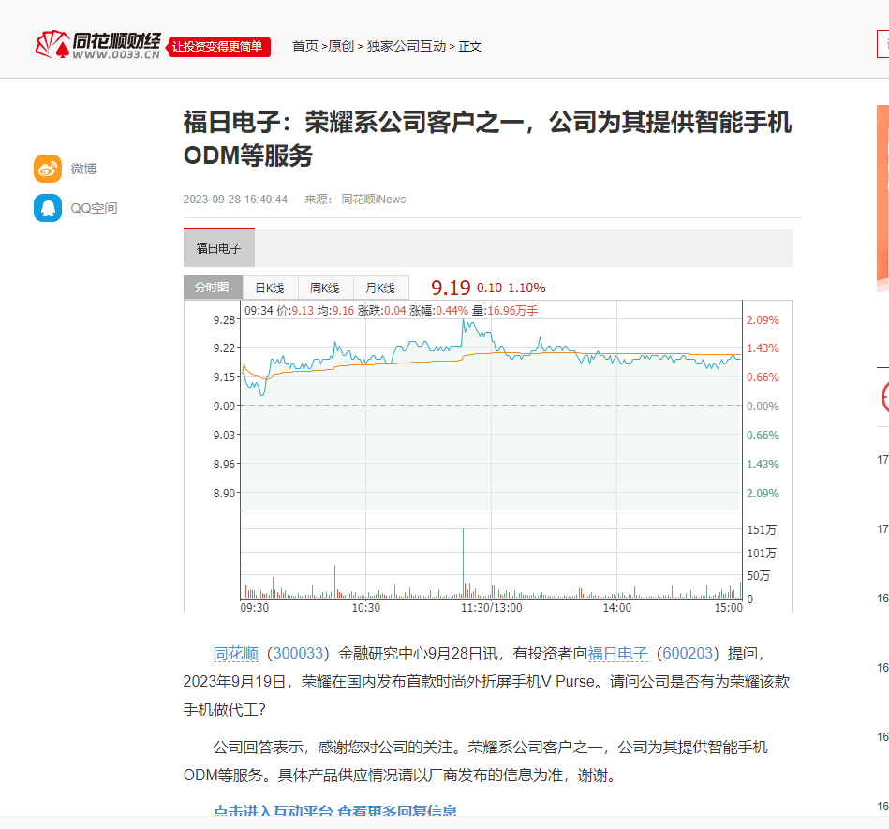Open the 福日电子 stock link in the article
889x829 pixels.
(617, 654)
